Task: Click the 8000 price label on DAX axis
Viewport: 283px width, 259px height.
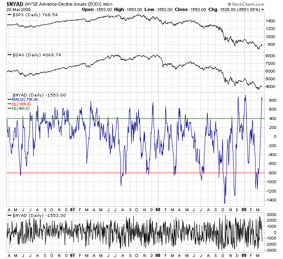Action: point(270,56)
